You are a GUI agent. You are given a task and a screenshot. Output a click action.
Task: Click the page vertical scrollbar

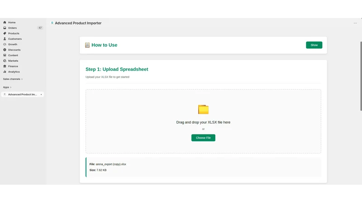(361, 76)
